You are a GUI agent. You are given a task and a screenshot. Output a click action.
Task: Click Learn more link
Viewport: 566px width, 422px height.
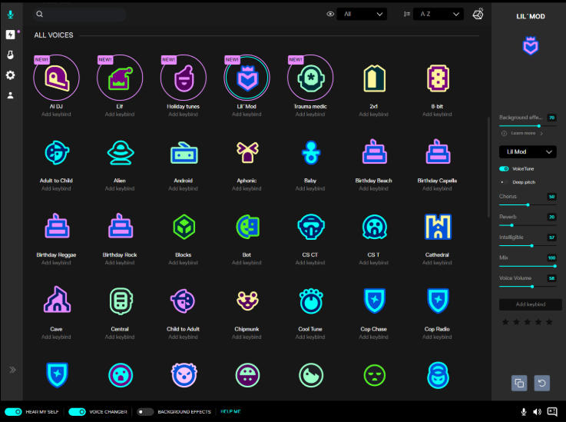[x=523, y=133]
